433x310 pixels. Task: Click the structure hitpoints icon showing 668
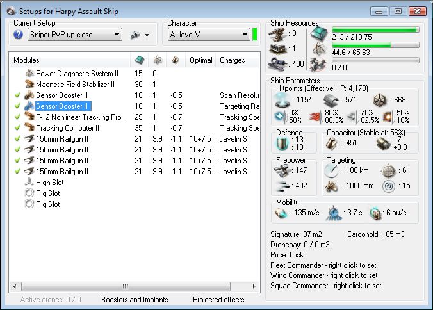[380, 100]
